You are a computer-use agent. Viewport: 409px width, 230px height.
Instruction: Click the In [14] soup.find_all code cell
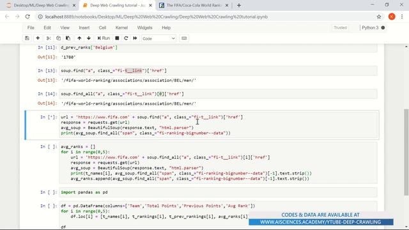tap(219, 94)
